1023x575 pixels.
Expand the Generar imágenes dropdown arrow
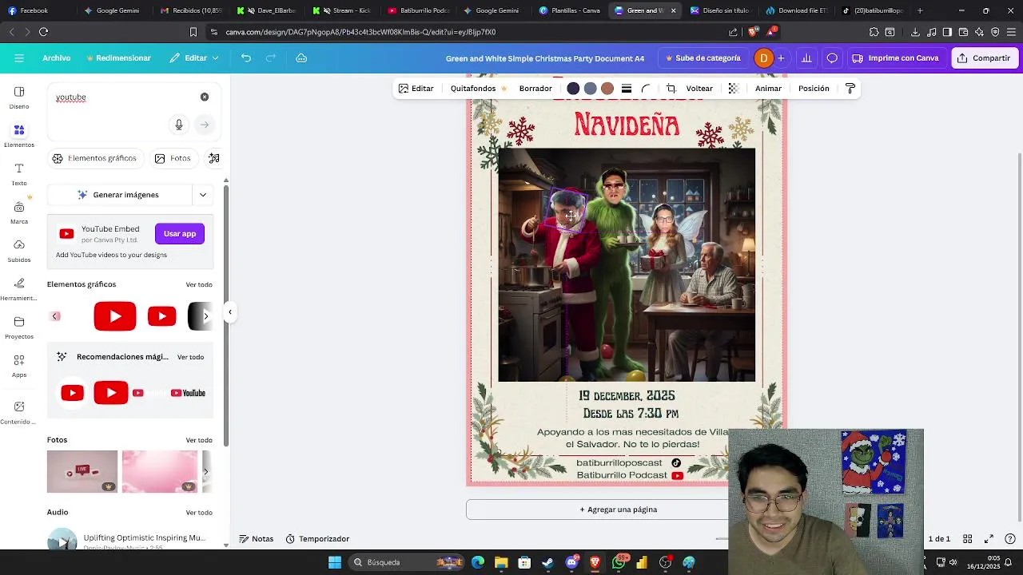pos(203,195)
